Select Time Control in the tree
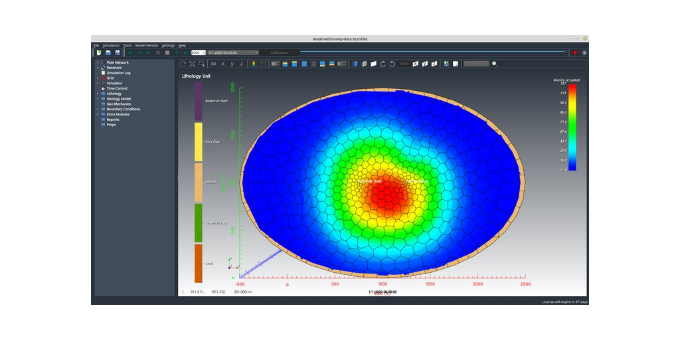 [x=116, y=88]
